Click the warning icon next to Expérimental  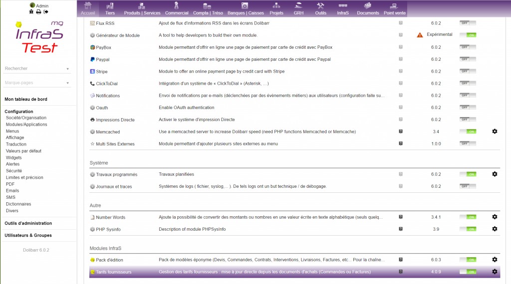point(420,35)
